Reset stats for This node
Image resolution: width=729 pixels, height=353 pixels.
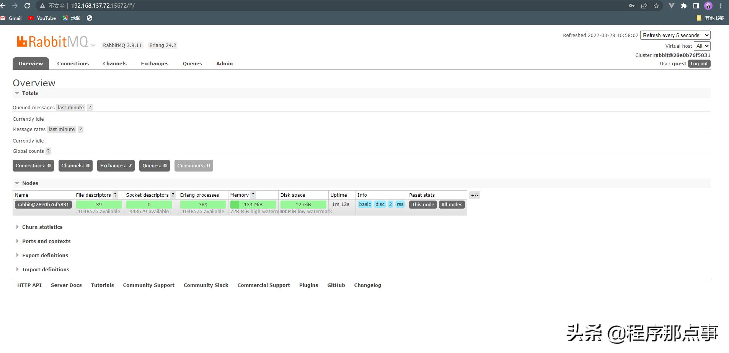point(423,204)
